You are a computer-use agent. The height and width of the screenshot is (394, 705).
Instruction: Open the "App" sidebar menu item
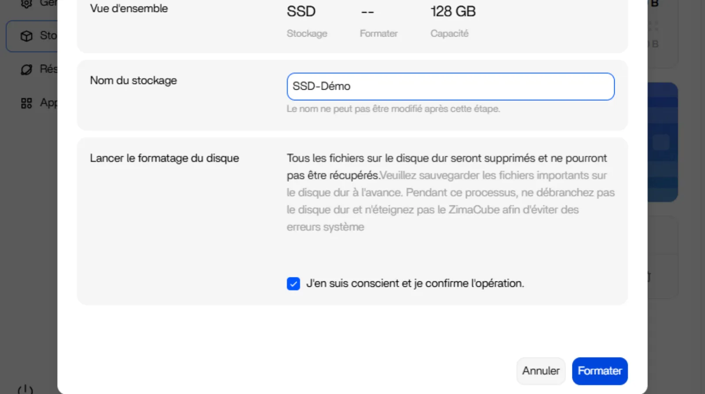coord(48,103)
